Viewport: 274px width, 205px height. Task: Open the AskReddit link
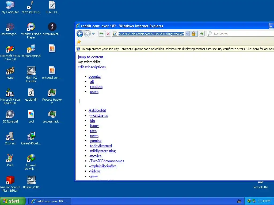(97, 110)
